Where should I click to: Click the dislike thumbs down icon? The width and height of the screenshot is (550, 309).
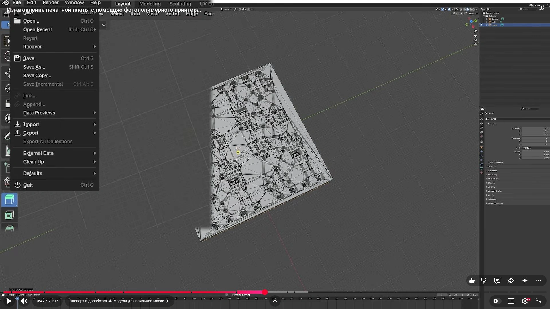coord(484,280)
